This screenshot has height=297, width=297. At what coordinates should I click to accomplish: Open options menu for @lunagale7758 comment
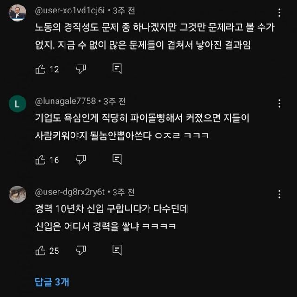[x=279, y=103]
